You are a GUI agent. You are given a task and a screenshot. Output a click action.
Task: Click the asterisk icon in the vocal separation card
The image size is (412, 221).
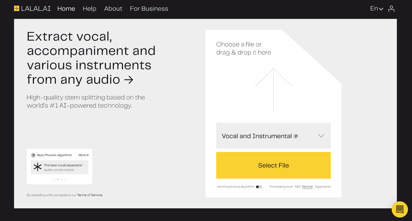[38, 167]
